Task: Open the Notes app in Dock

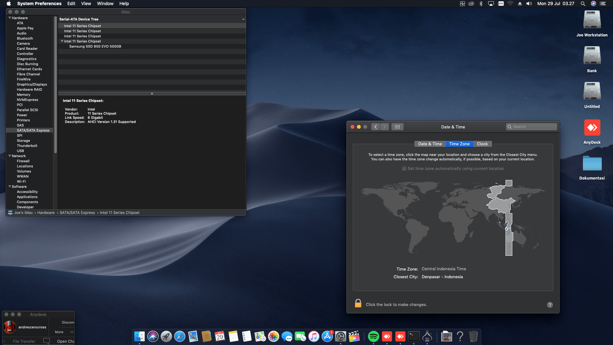Action: (233, 336)
